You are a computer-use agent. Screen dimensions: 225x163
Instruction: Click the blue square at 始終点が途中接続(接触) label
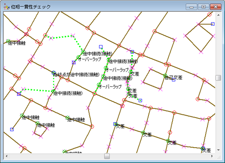pyautogui.click(x=54, y=72)
